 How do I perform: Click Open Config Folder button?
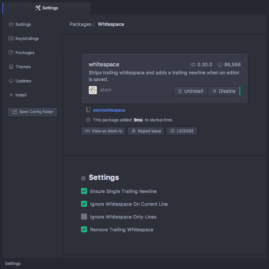(32, 112)
